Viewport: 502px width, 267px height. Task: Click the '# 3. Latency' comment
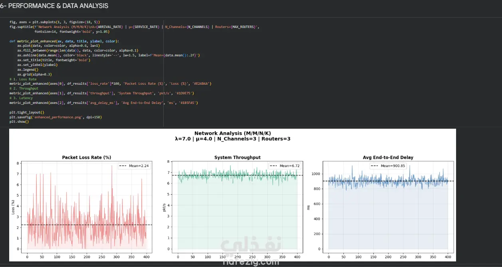click(x=21, y=98)
